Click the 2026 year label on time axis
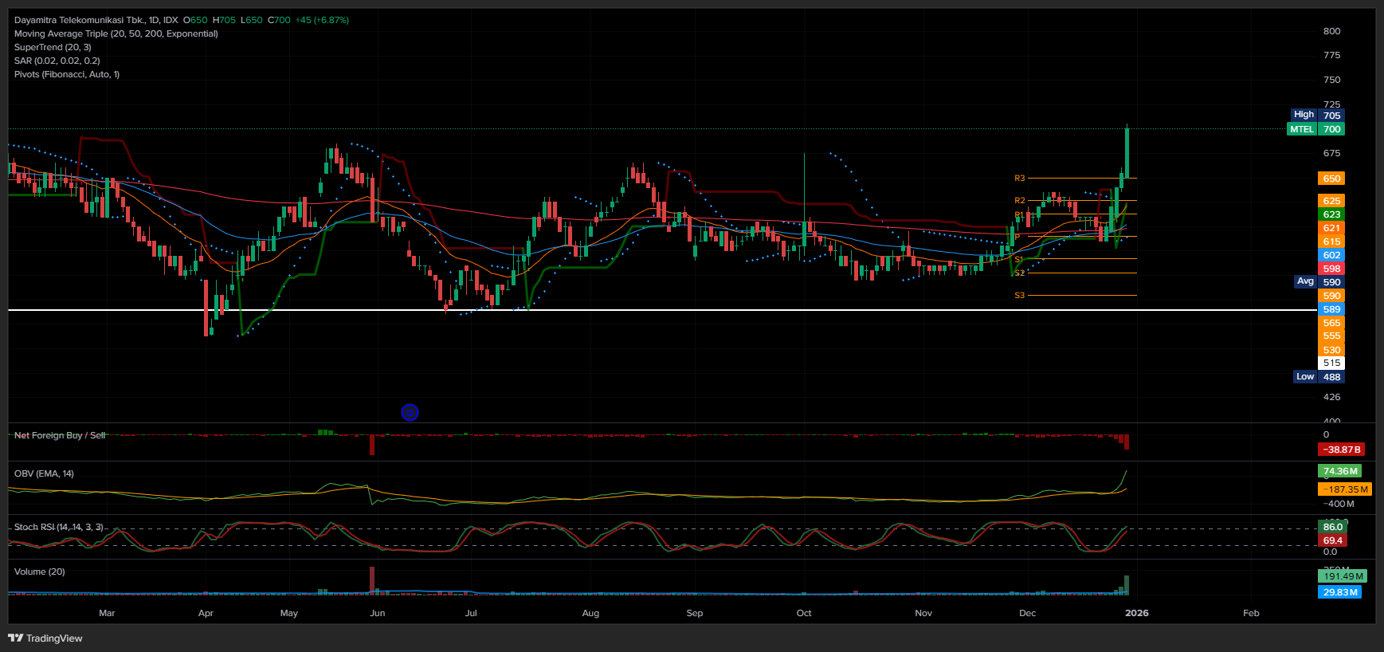 1136,613
